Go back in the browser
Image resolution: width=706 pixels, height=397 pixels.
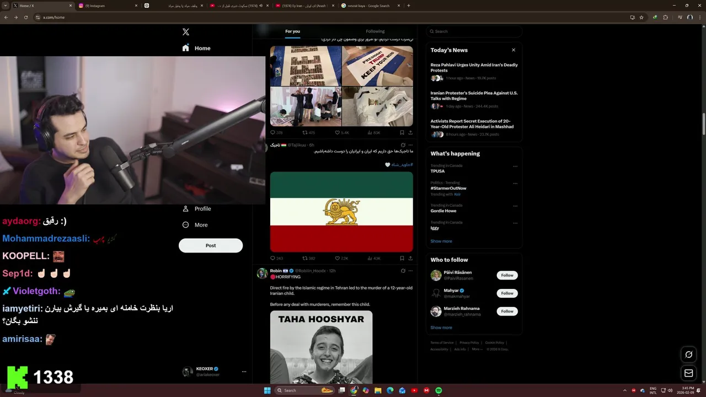click(x=6, y=17)
